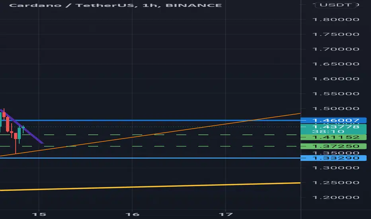Viewport: 371px width, 219px height.
Task: Click the 1.70000 price axis value
Action: point(336,49)
